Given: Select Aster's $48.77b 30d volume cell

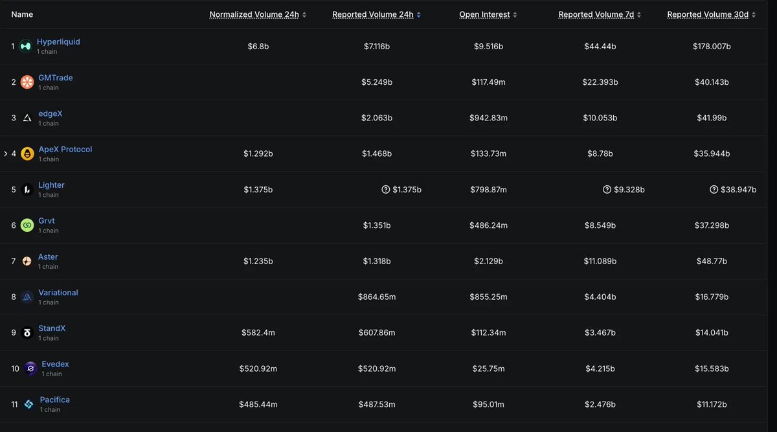Looking at the screenshot, I should (x=712, y=262).
